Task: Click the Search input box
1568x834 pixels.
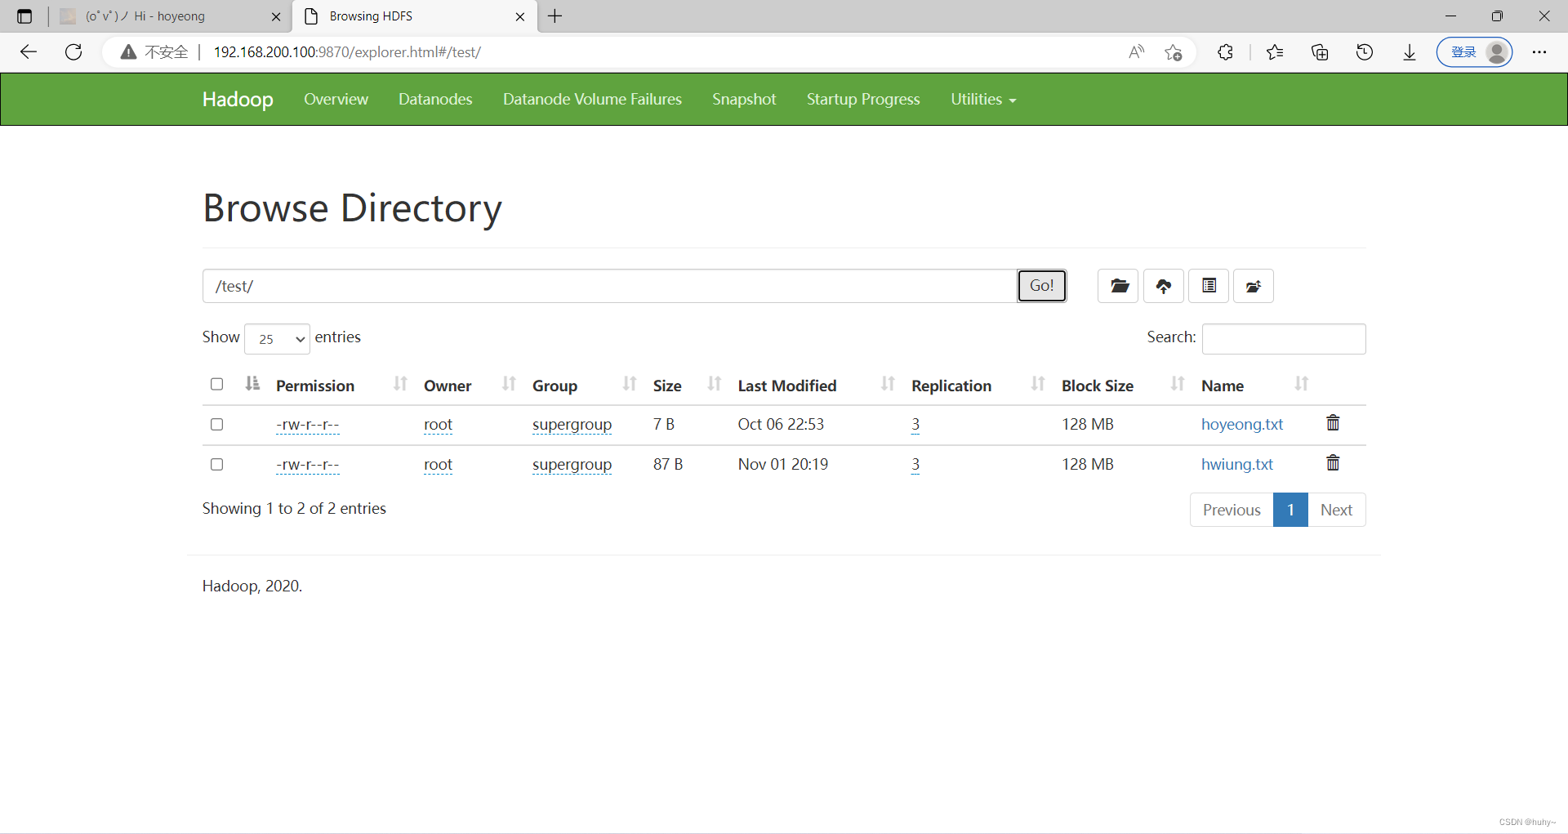Action: tap(1284, 339)
